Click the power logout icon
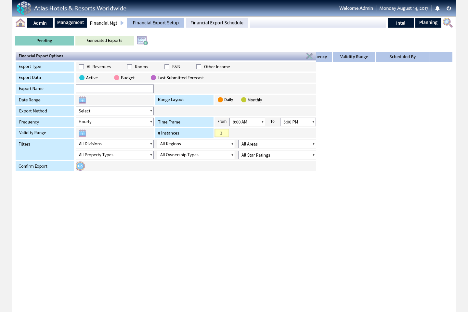This screenshot has height=312, width=468. pos(449,8)
